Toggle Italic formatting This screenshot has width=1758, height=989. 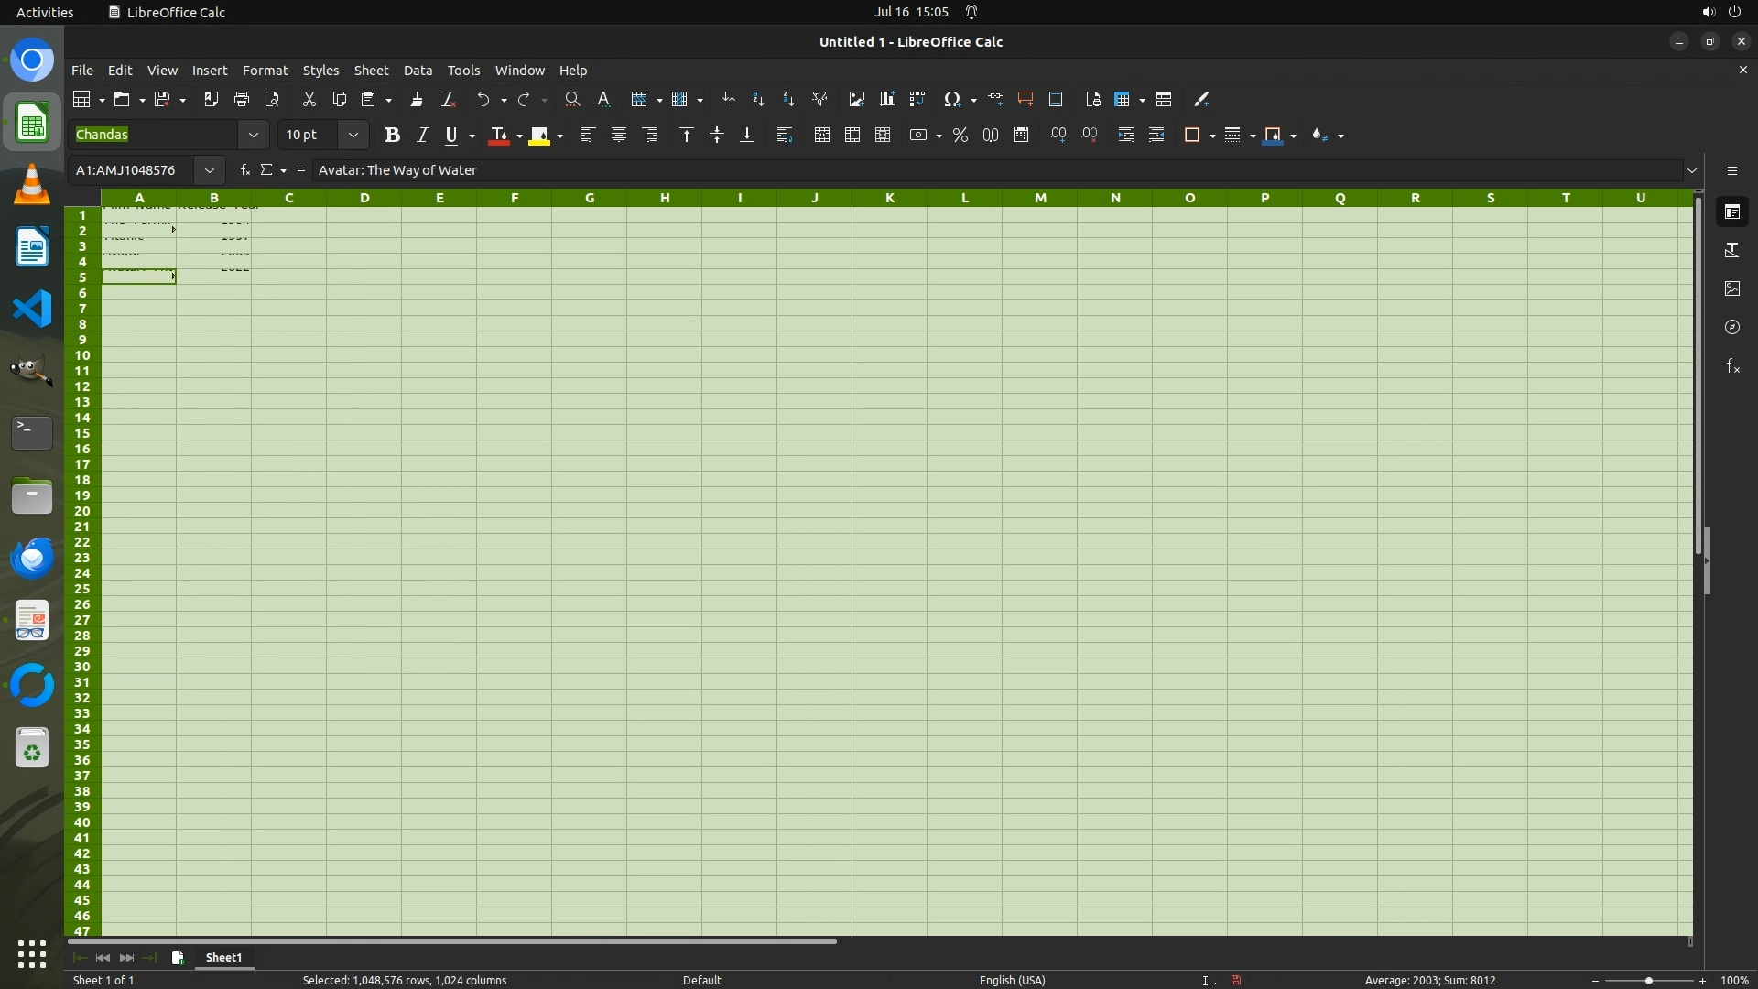tap(422, 135)
